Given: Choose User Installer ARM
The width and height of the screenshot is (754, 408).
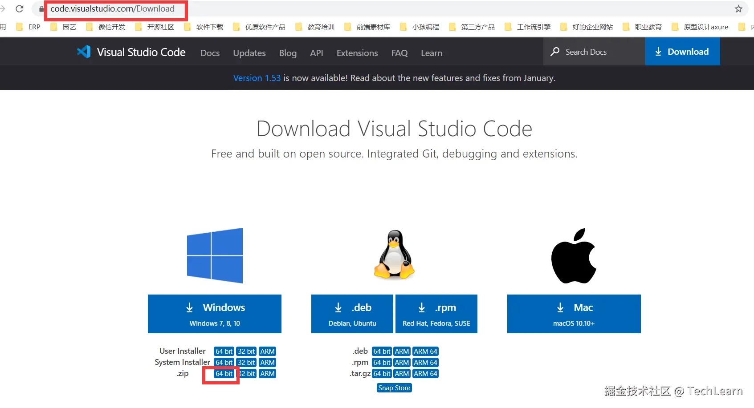Looking at the screenshot, I should click(267, 351).
